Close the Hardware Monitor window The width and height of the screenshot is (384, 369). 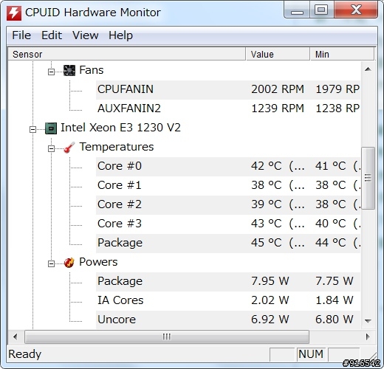[x=356, y=10]
